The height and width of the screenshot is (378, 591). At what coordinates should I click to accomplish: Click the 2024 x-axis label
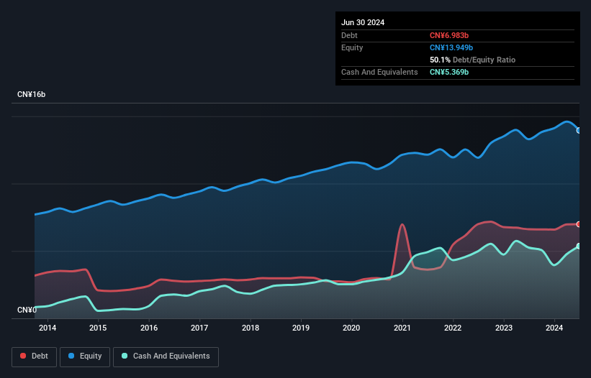pyautogui.click(x=554, y=328)
